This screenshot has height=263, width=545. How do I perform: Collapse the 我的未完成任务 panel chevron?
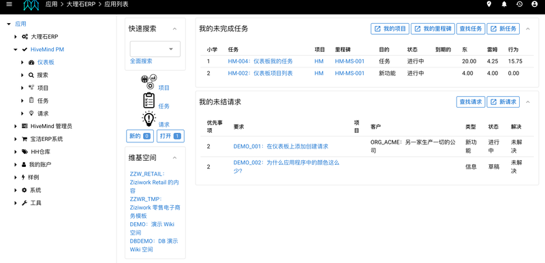pos(528,29)
